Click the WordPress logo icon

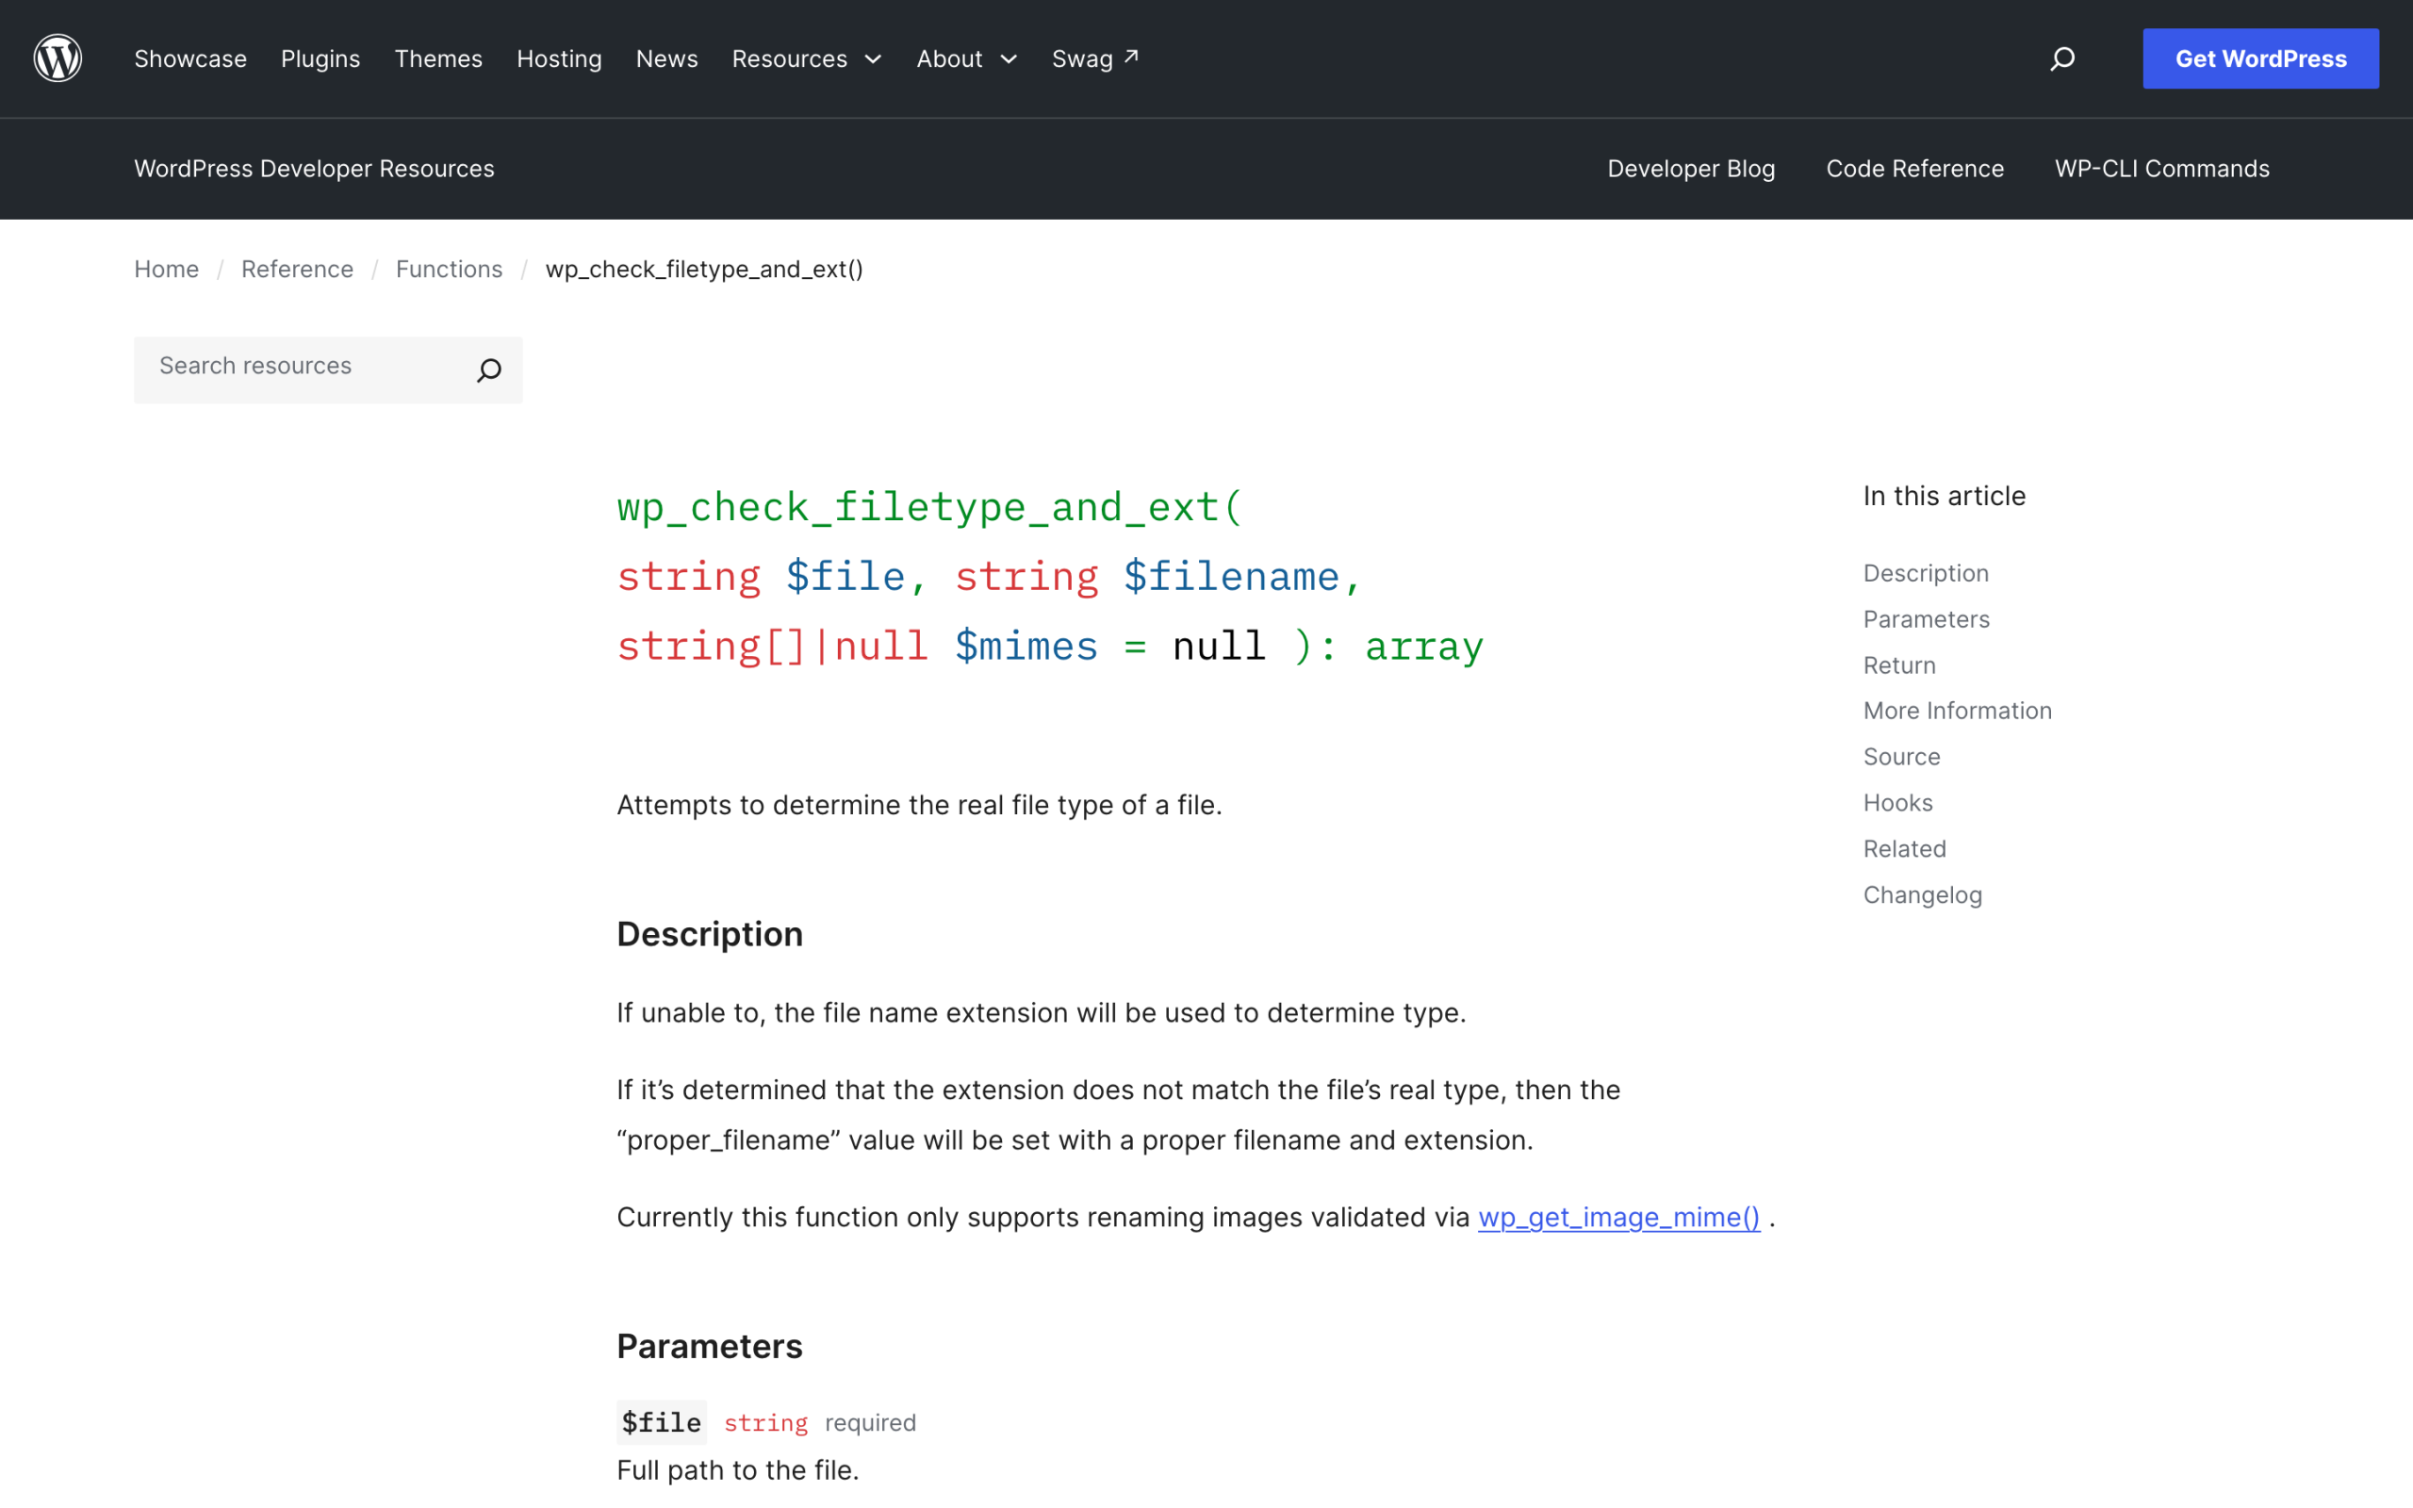(x=57, y=58)
